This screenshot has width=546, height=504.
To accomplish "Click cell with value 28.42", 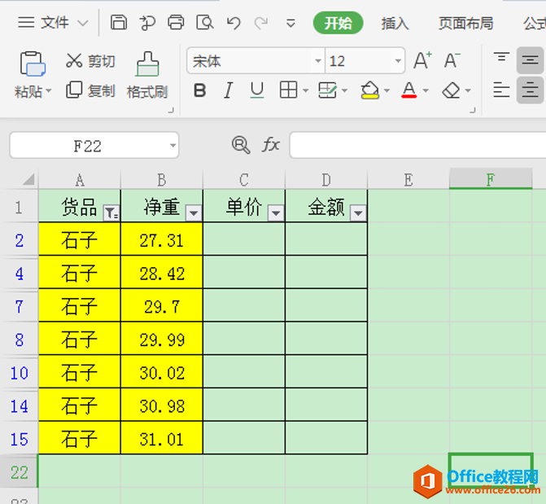I will [162, 274].
